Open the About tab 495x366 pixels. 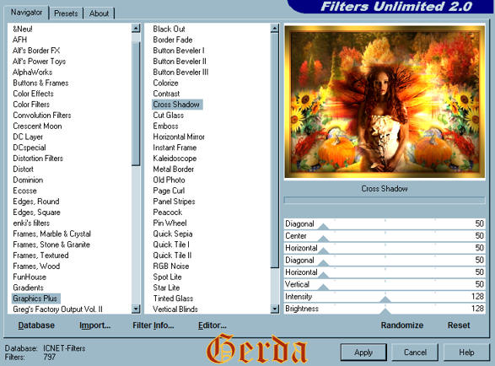tap(99, 13)
